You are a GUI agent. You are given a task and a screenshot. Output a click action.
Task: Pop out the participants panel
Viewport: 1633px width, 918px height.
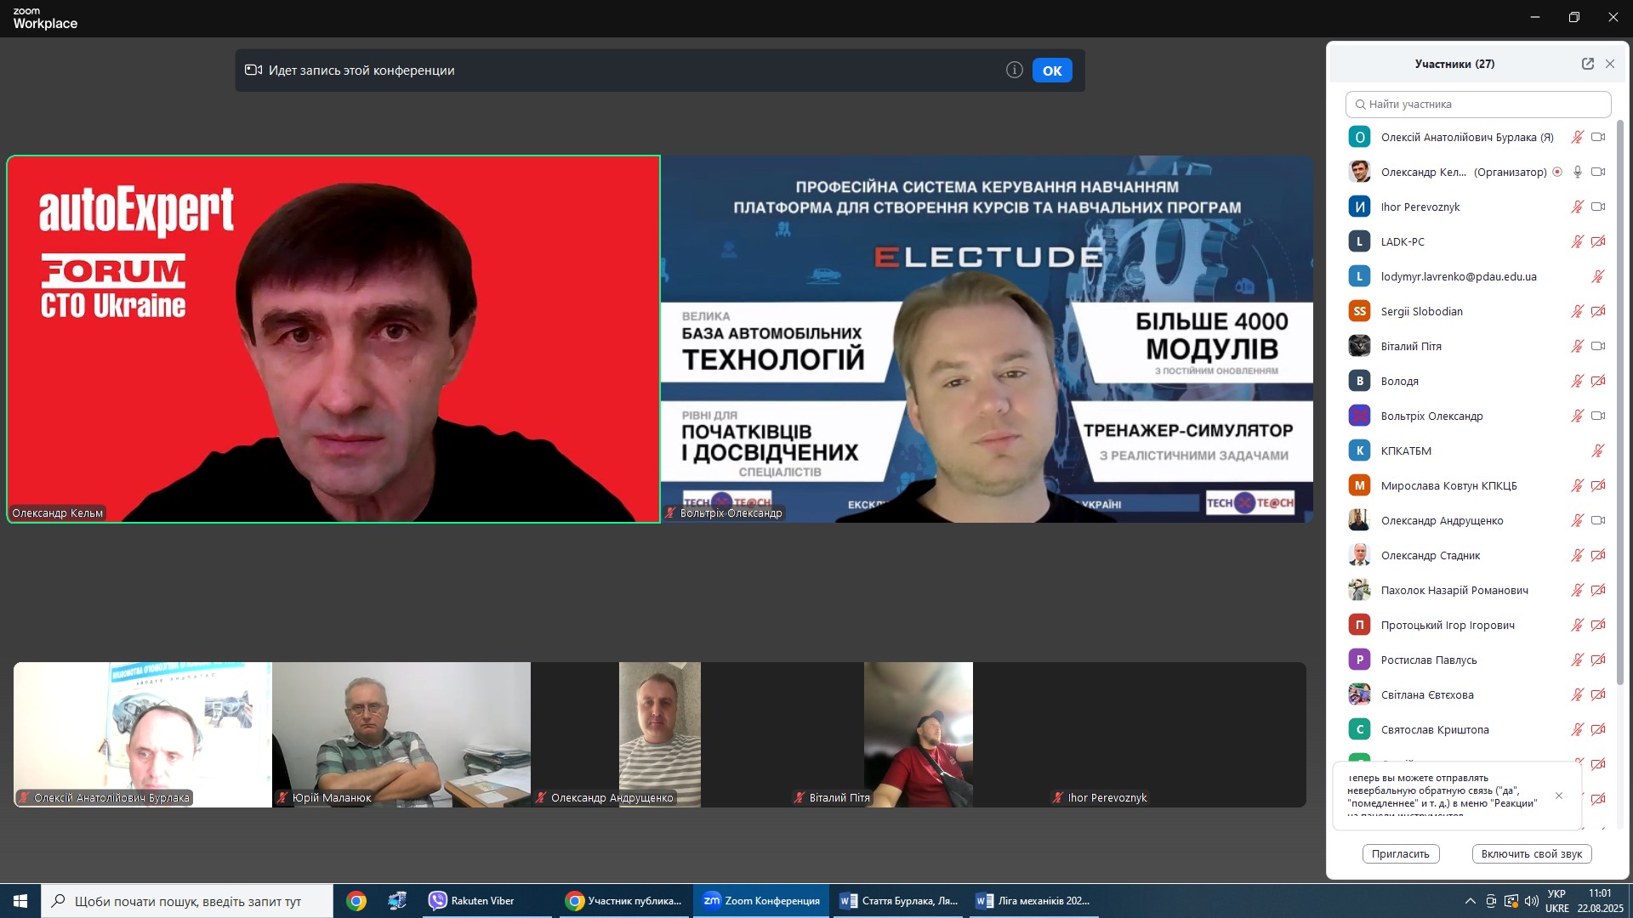pyautogui.click(x=1587, y=64)
